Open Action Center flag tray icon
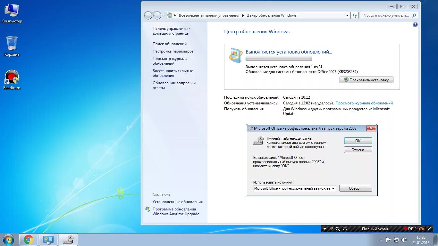Viewport: 438px width, 246px height. 388,240
